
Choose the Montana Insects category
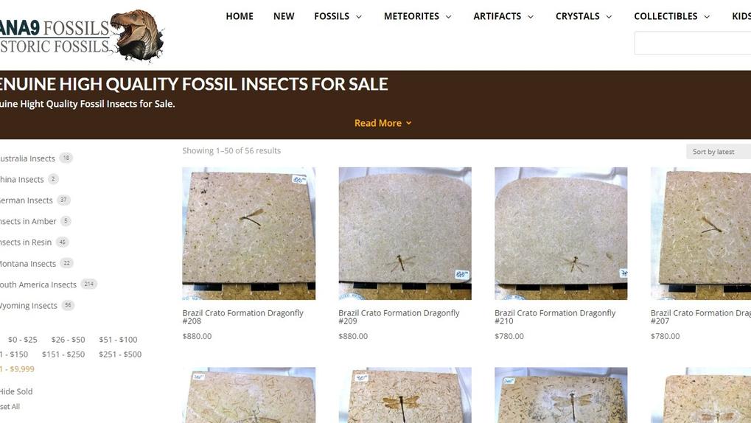pos(28,263)
